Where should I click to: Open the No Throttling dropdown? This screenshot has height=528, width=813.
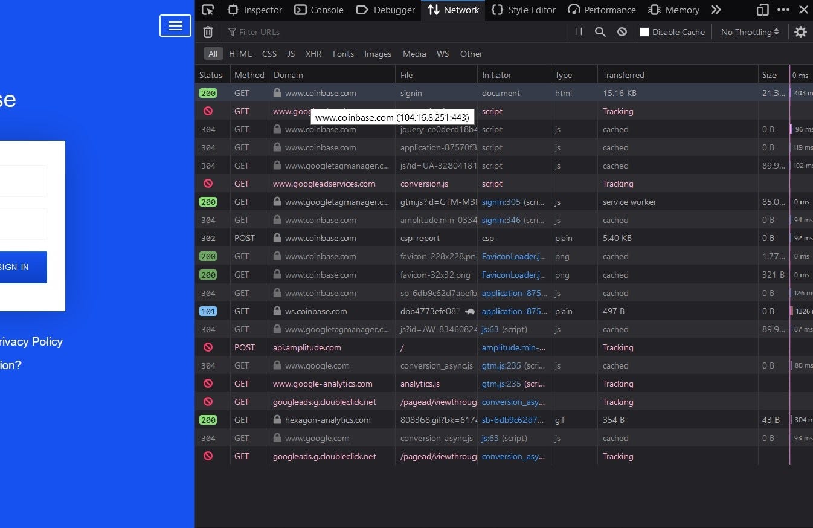click(x=750, y=32)
